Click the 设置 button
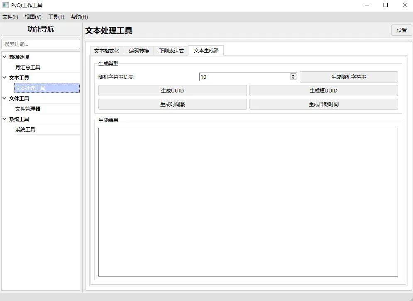This screenshot has height=301, width=413. coord(402,30)
